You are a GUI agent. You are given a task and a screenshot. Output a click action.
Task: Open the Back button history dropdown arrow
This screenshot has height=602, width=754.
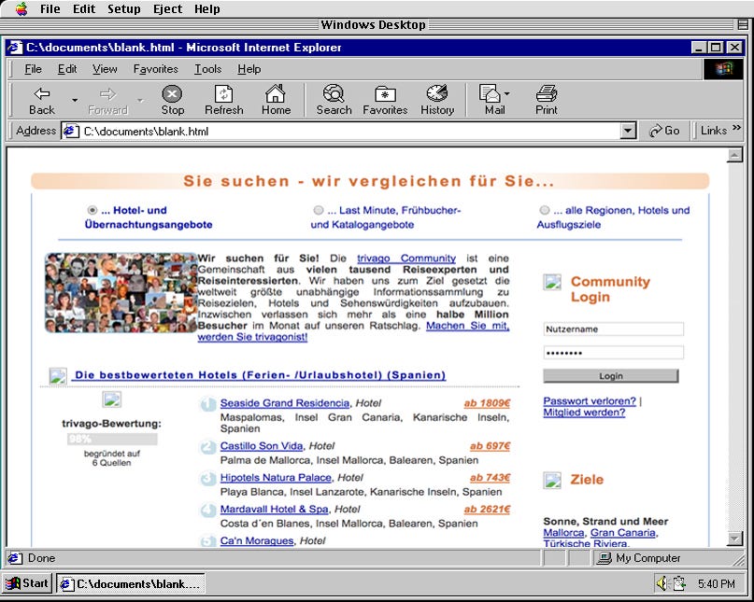75,100
